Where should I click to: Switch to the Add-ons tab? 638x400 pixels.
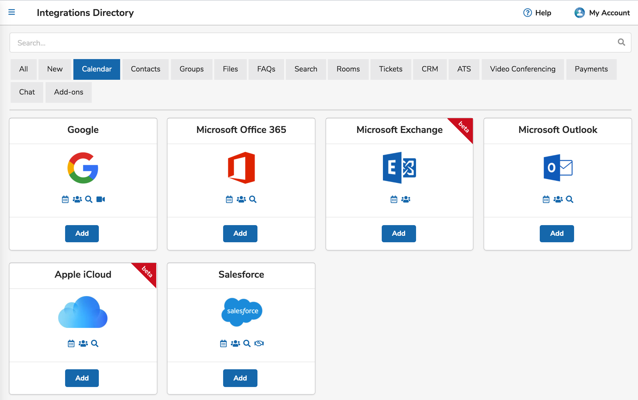pyautogui.click(x=69, y=92)
